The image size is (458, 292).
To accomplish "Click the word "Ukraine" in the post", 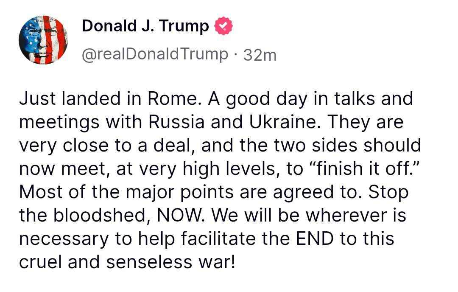I will coord(267,122).
